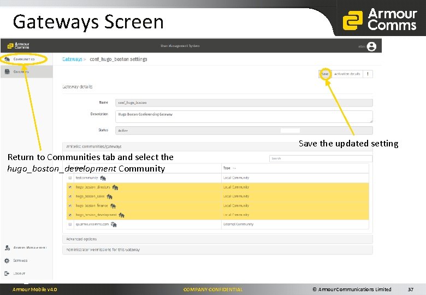Click community icon next to hugo_boston_development
Image resolution: width=426 pixels, height=295 pixels.
pos(121,215)
